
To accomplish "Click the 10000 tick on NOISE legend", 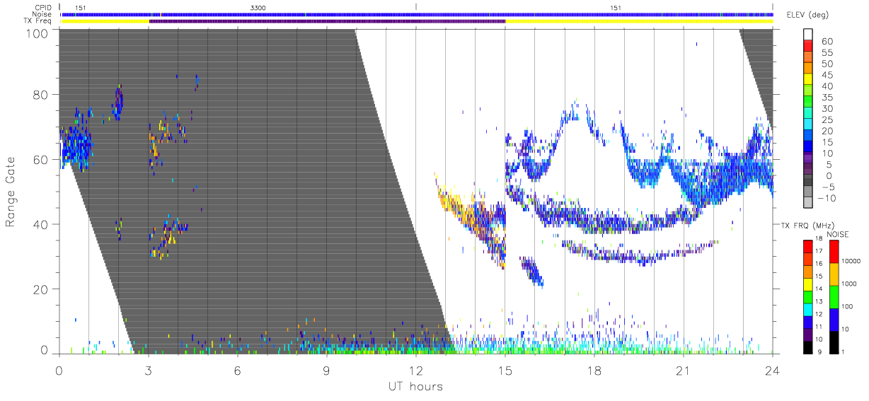I will [851, 261].
